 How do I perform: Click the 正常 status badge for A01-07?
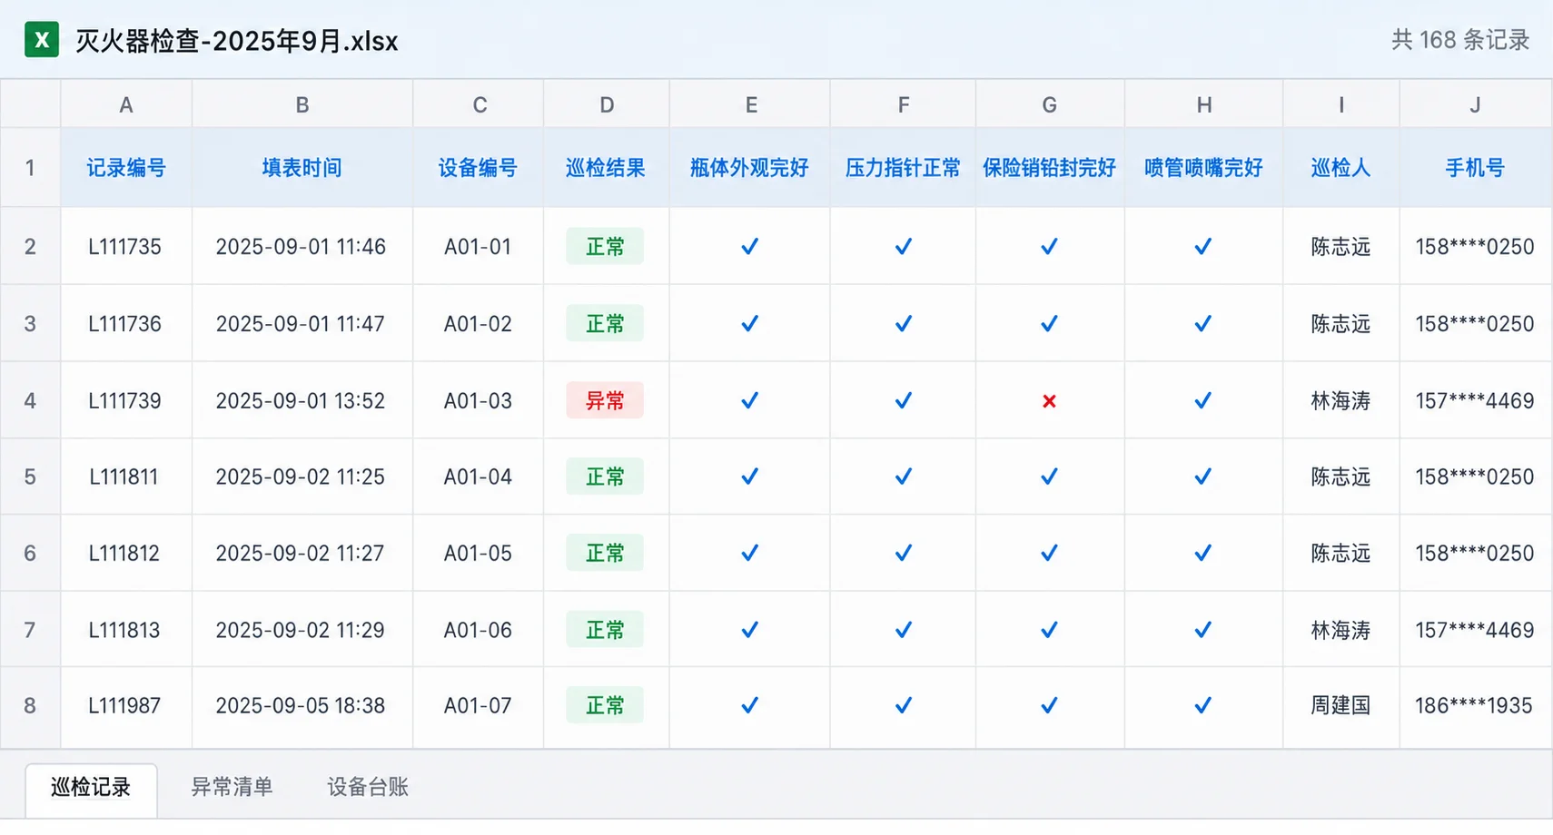[605, 705]
